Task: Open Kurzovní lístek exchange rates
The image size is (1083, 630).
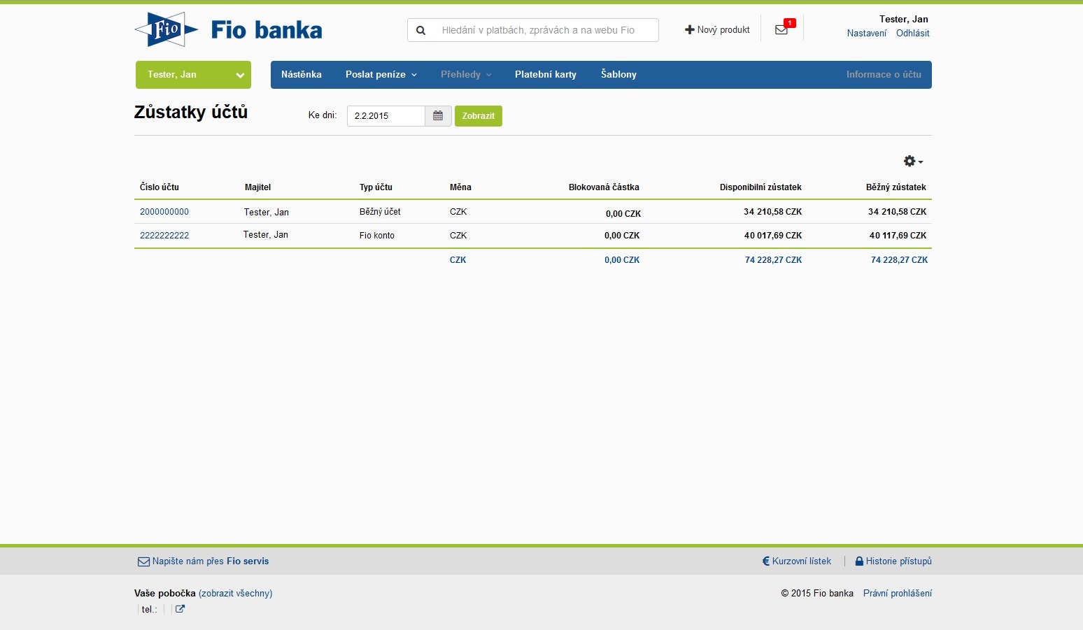Action: (x=797, y=561)
